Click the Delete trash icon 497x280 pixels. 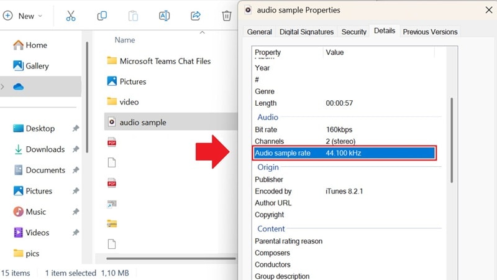(x=226, y=16)
